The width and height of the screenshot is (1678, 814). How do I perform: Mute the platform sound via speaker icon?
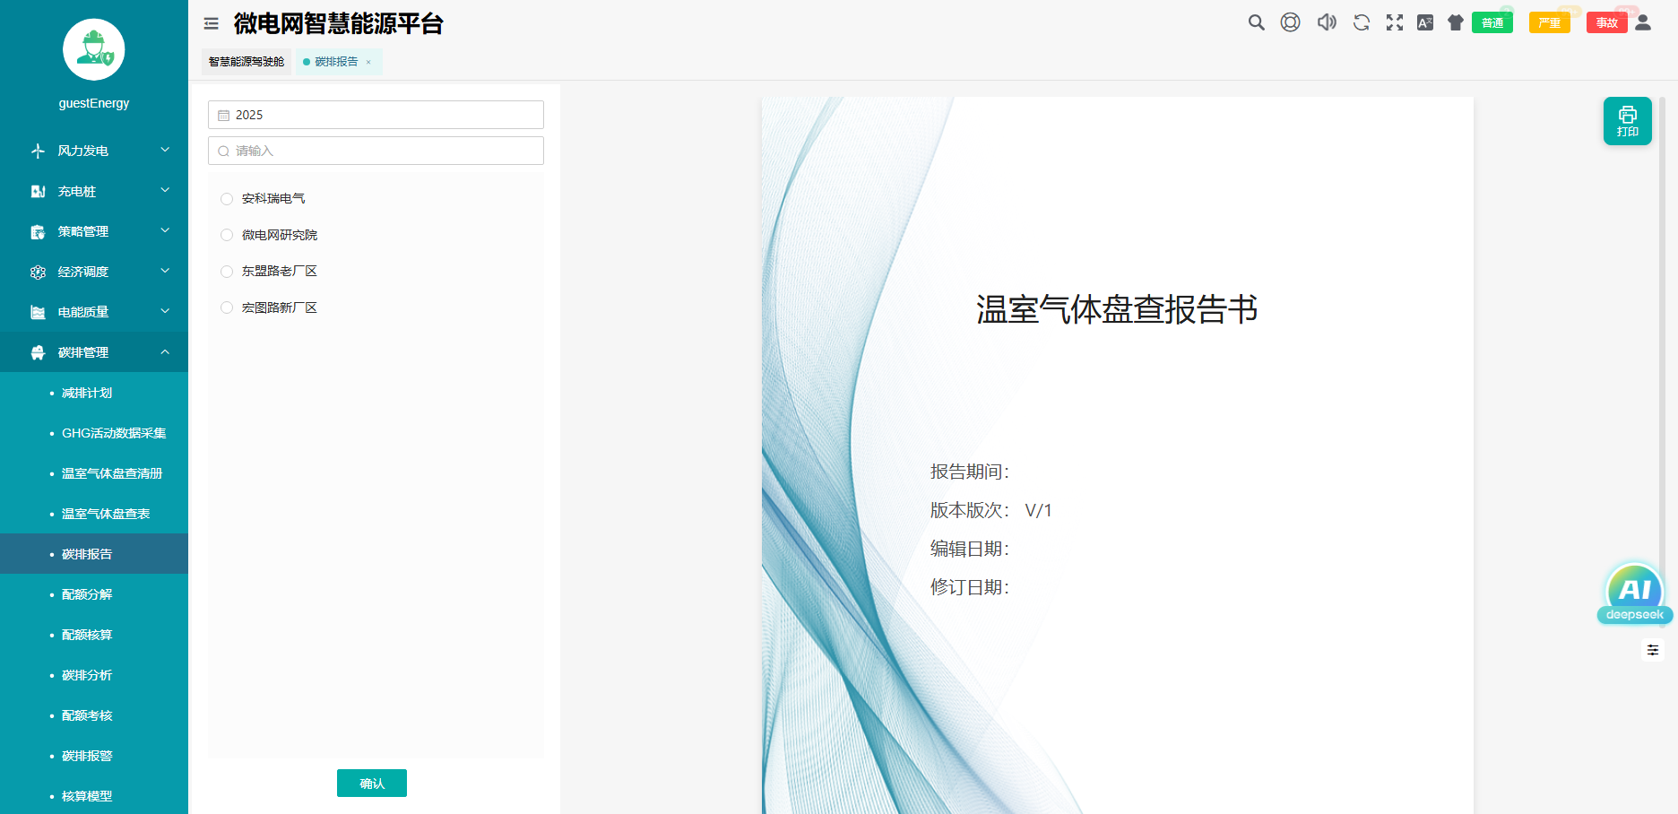tap(1326, 22)
